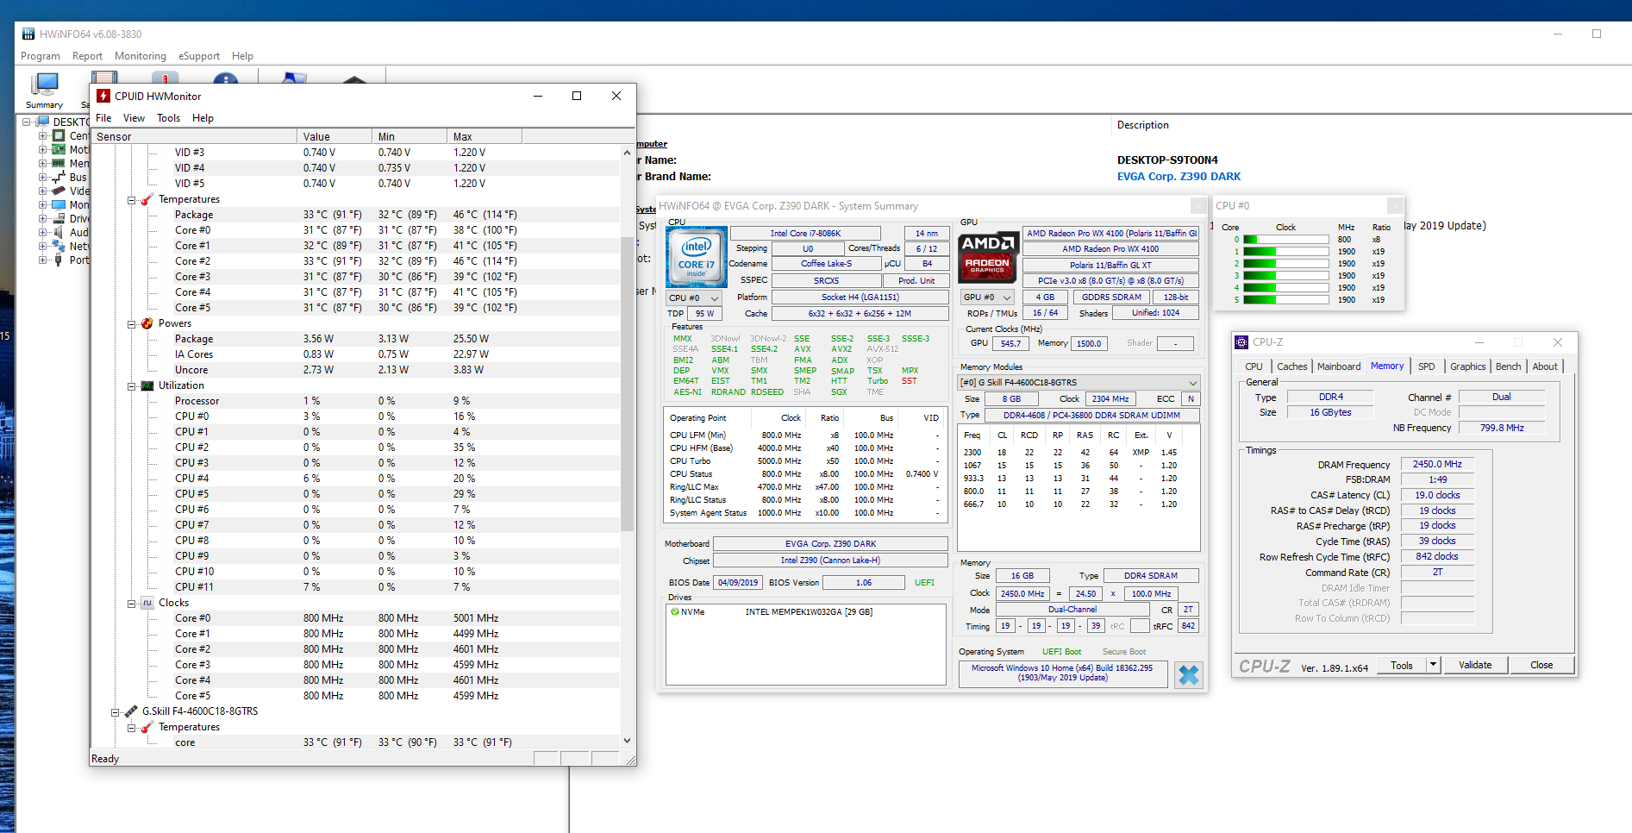This screenshot has width=1632, height=833.
Task: Switch to the Graphics tab in CPU-Z
Action: tap(1467, 366)
